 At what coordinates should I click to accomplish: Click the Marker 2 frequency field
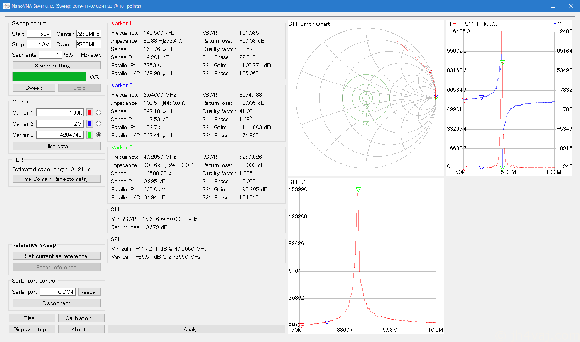(60, 124)
